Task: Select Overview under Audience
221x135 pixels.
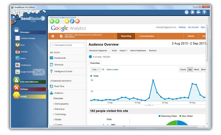Action: pyautogui.click(x=58, y=98)
